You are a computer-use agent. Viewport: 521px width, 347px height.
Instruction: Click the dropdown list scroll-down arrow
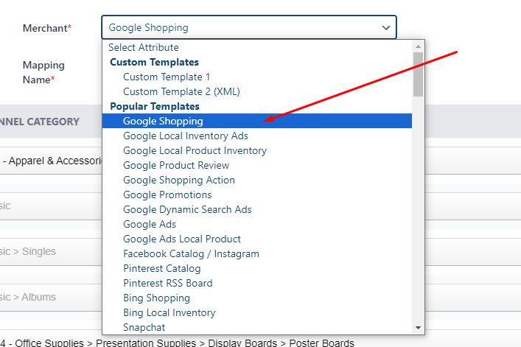(418, 328)
